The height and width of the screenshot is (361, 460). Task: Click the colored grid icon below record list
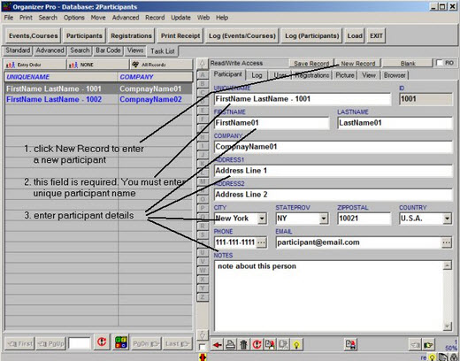[x=121, y=342]
